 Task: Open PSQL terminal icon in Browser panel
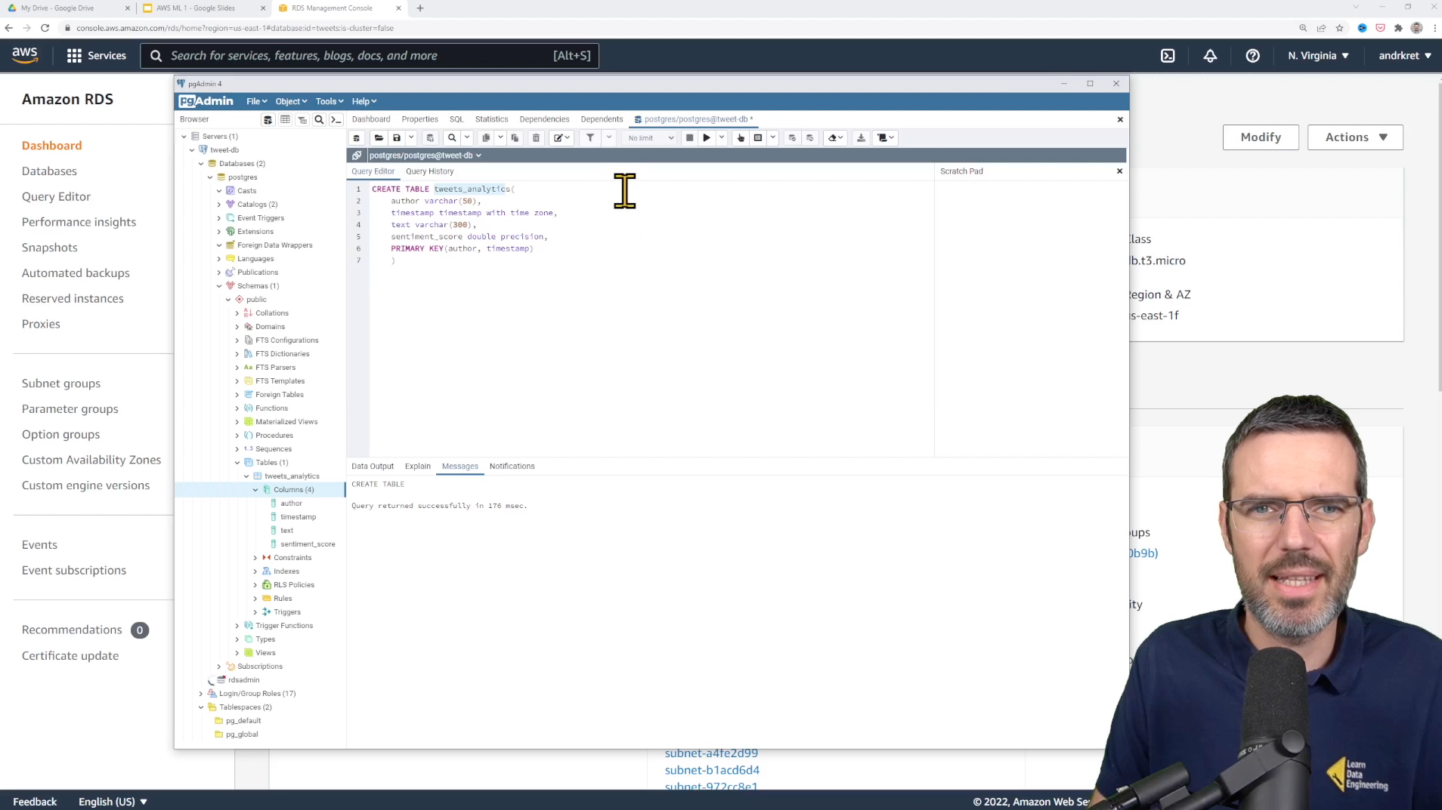336,119
